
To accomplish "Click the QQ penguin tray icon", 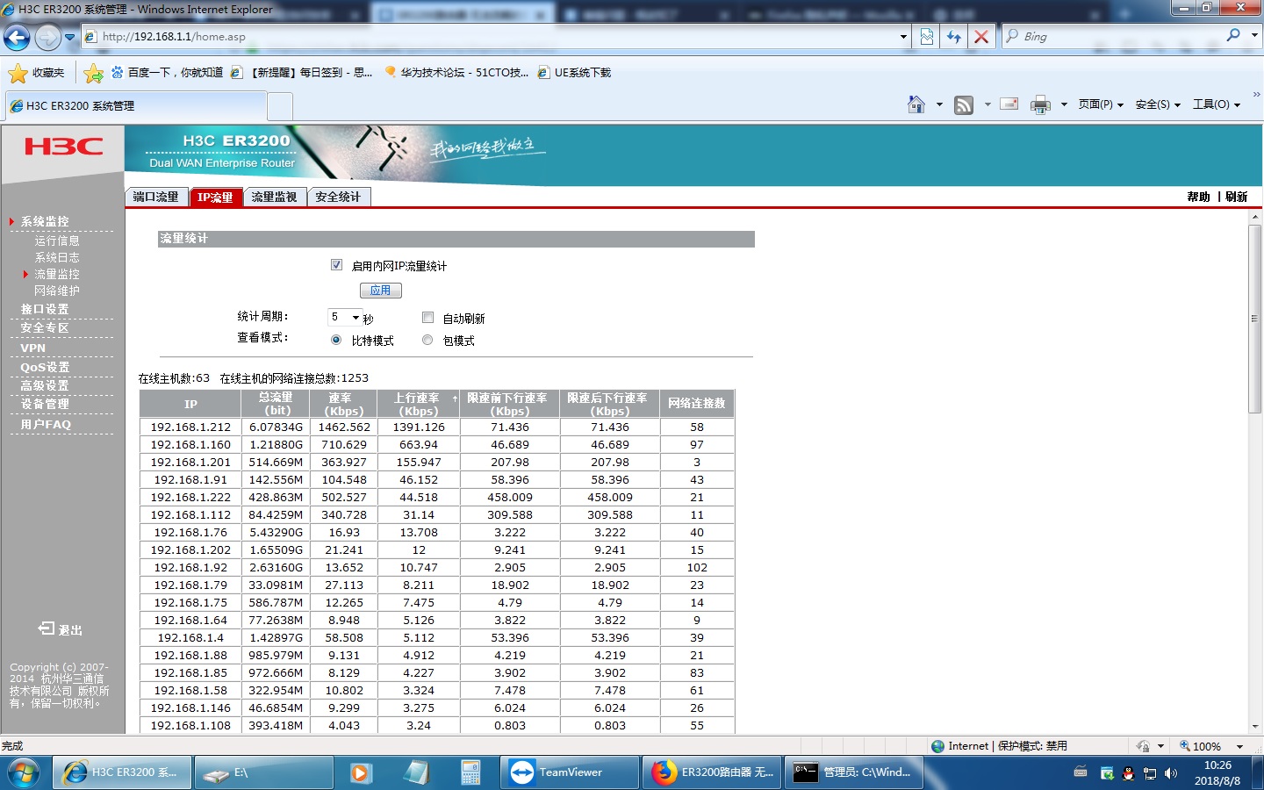I will pyautogui.click(x=1128, y=773).
